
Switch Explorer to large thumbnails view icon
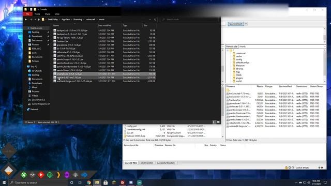click(x=218, y=122)
